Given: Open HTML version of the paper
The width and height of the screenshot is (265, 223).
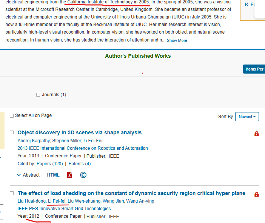Looking at the screenshot, I should [x=53, y=175].
